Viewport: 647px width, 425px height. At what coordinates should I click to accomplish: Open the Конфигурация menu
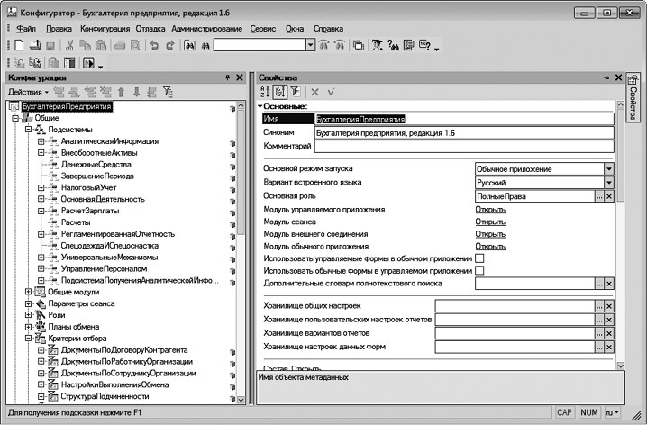(x=105, y=28)
